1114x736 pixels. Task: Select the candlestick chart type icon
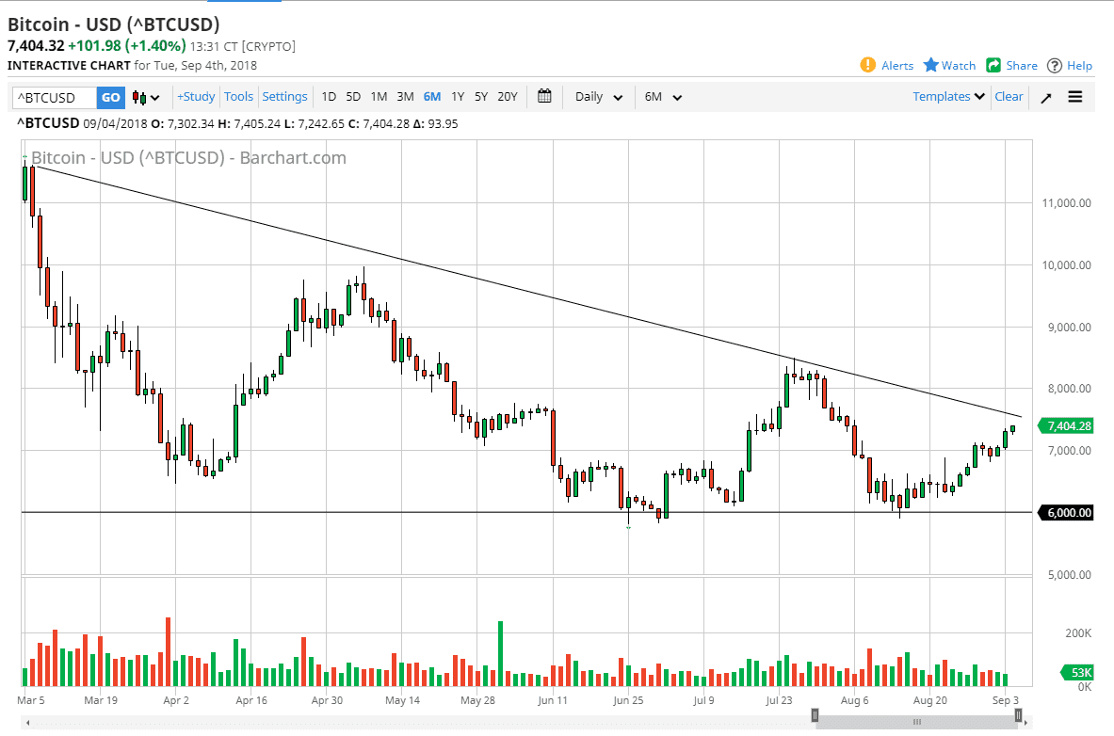tap(137, 96)
